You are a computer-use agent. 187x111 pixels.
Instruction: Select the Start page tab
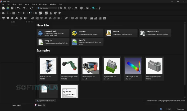coord(40,105)
